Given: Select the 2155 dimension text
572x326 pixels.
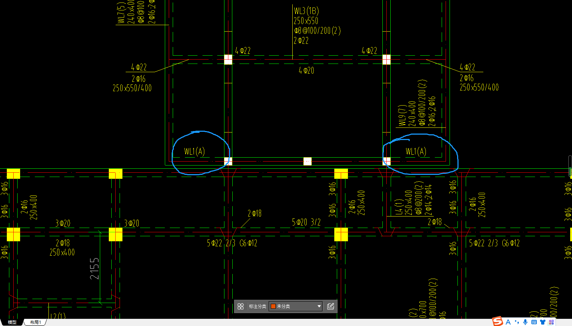Looking at the screenshot, I should [94, 269].
